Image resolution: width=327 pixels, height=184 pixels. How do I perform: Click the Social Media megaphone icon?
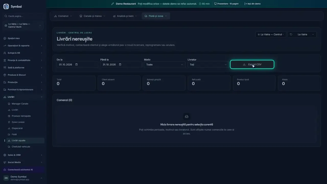(x=5, y=162)
